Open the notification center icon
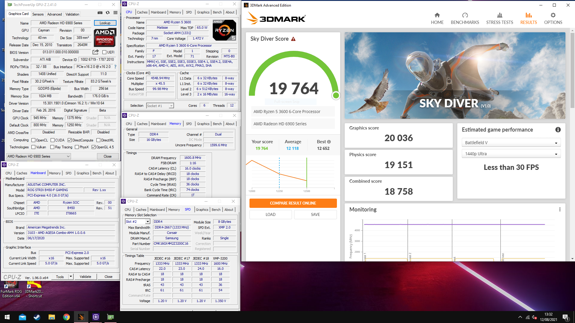 click(565, 317)
